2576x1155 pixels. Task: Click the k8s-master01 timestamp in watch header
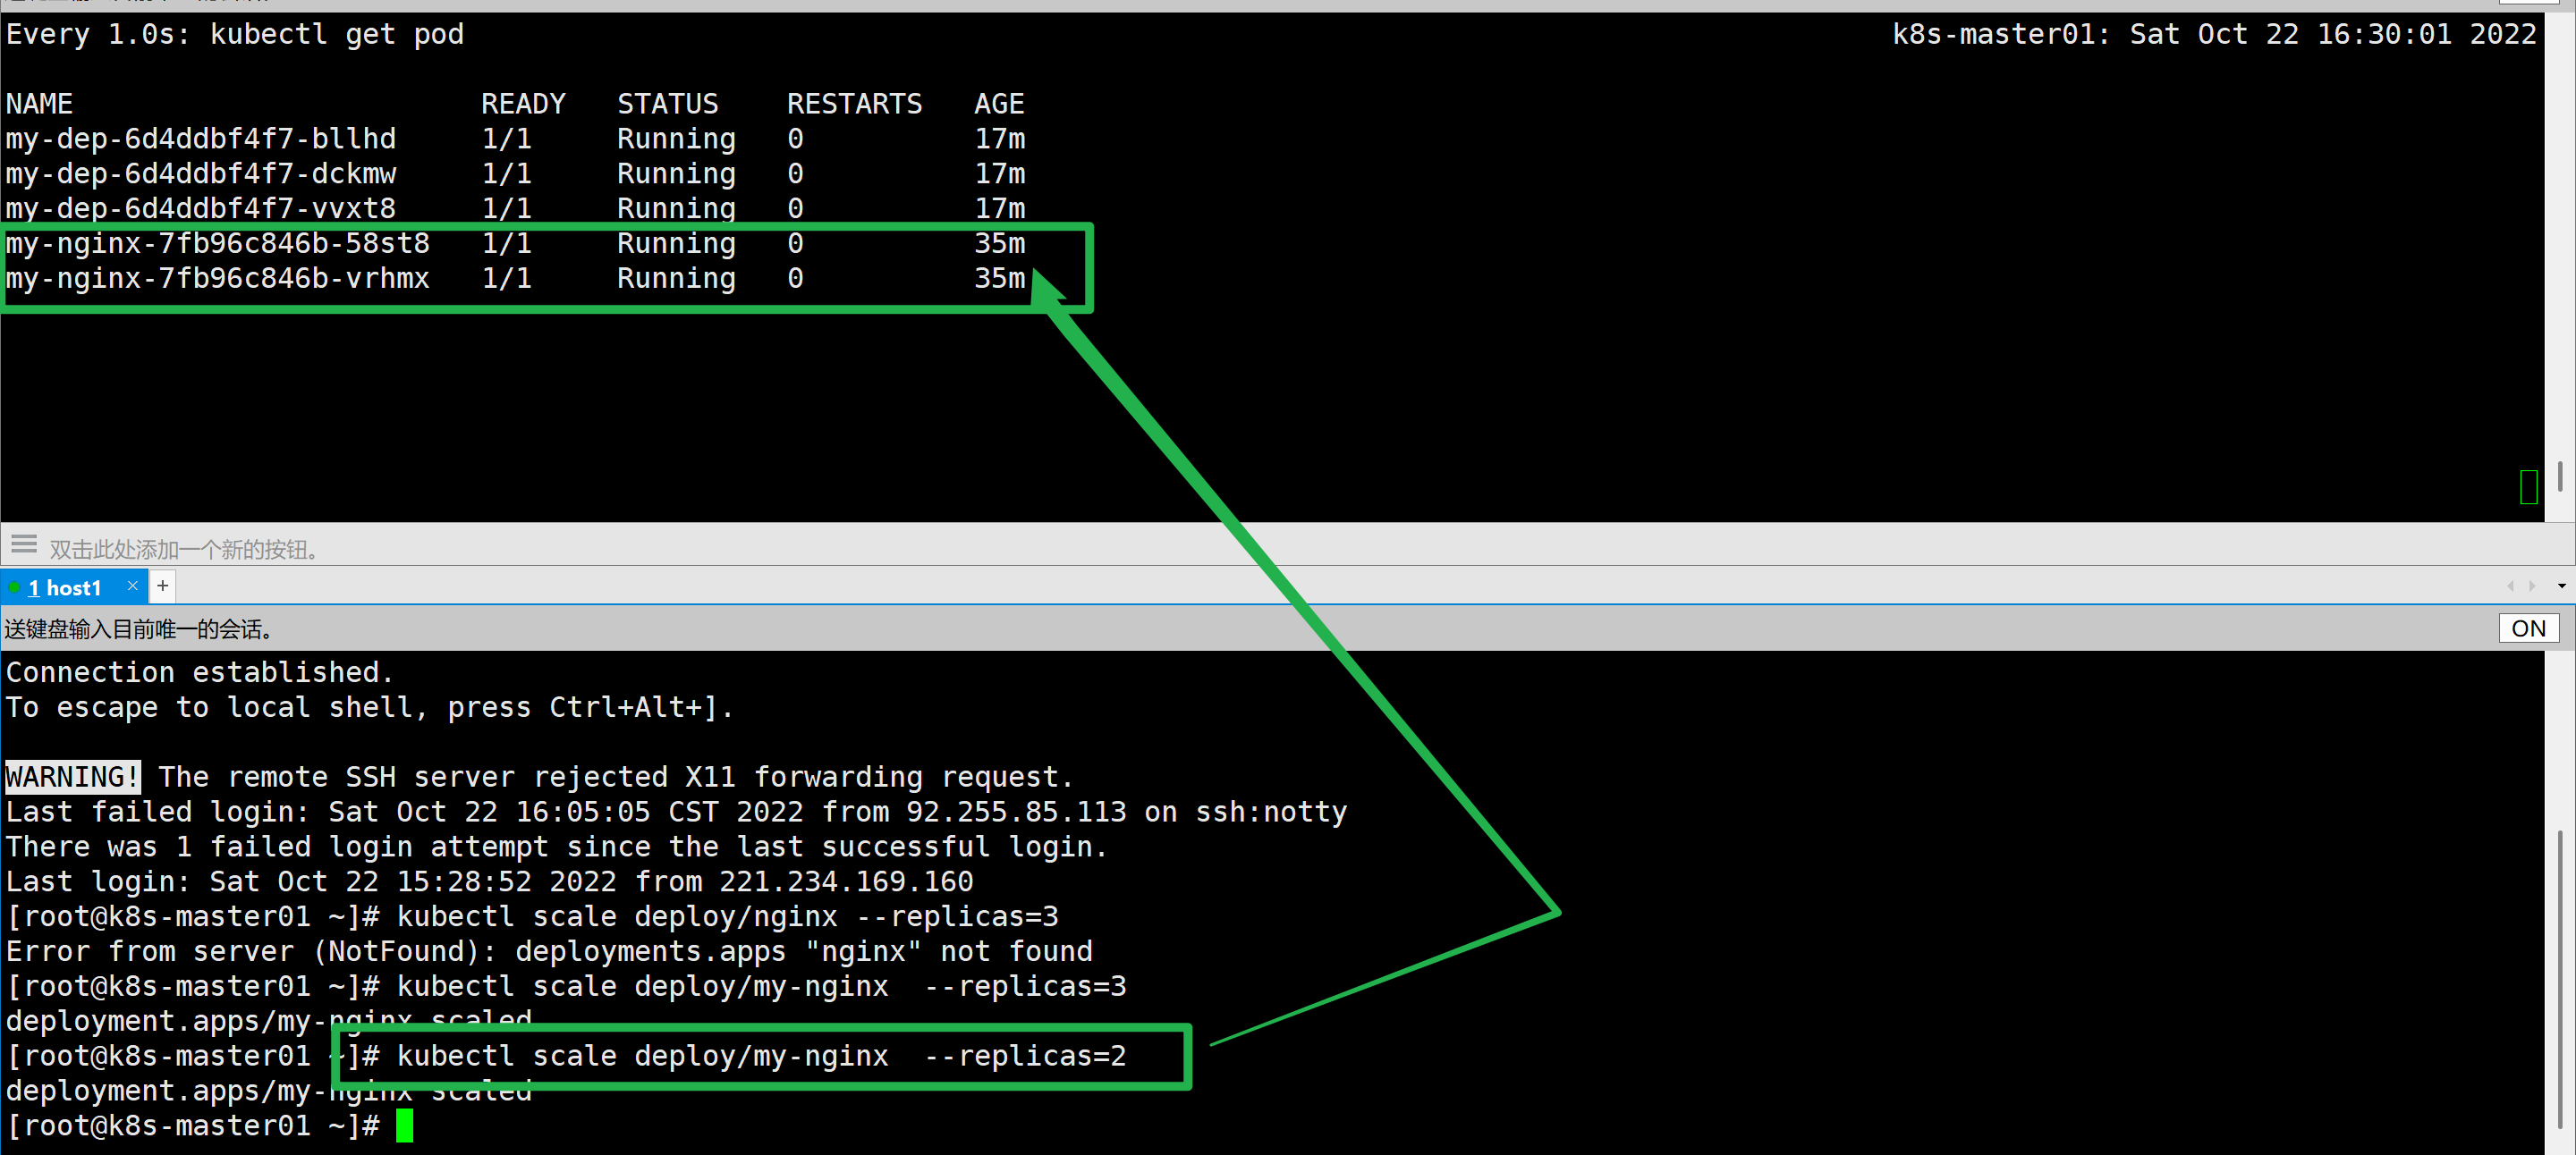(x=2214, y=35)
